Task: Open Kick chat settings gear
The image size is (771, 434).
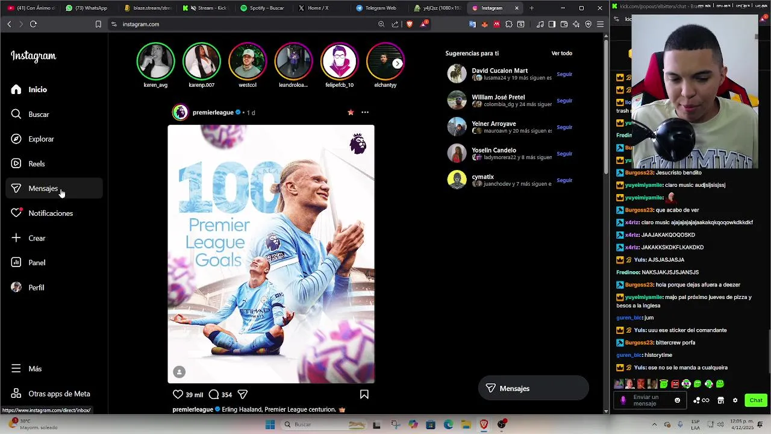Action: (735, 400)
